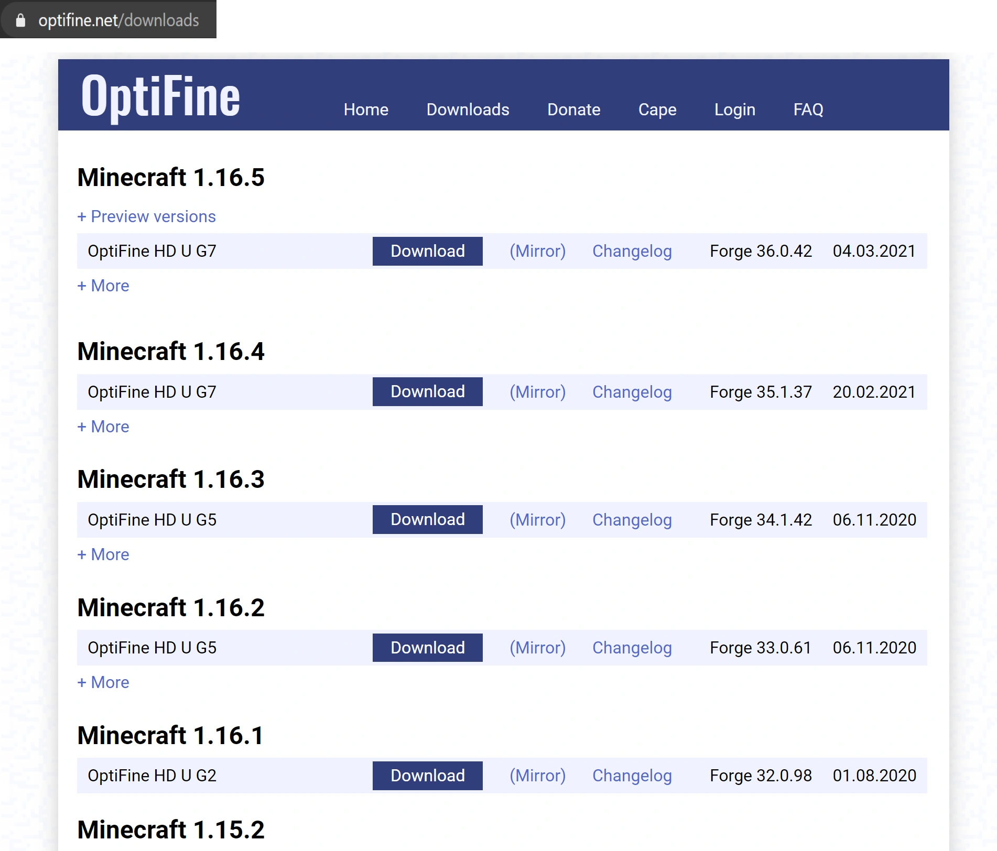997x851 pixels.
Task: View Changelog for Minecraft 1.16.3 build
Action: [x=632, y=520]
